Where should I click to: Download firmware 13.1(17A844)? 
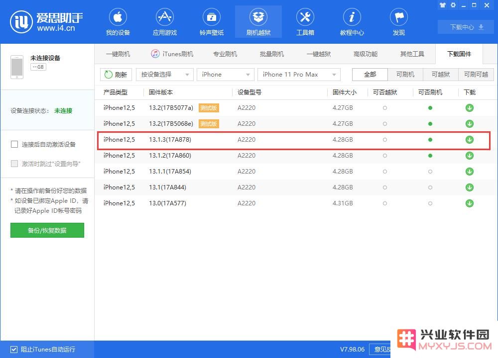[470, 187]
